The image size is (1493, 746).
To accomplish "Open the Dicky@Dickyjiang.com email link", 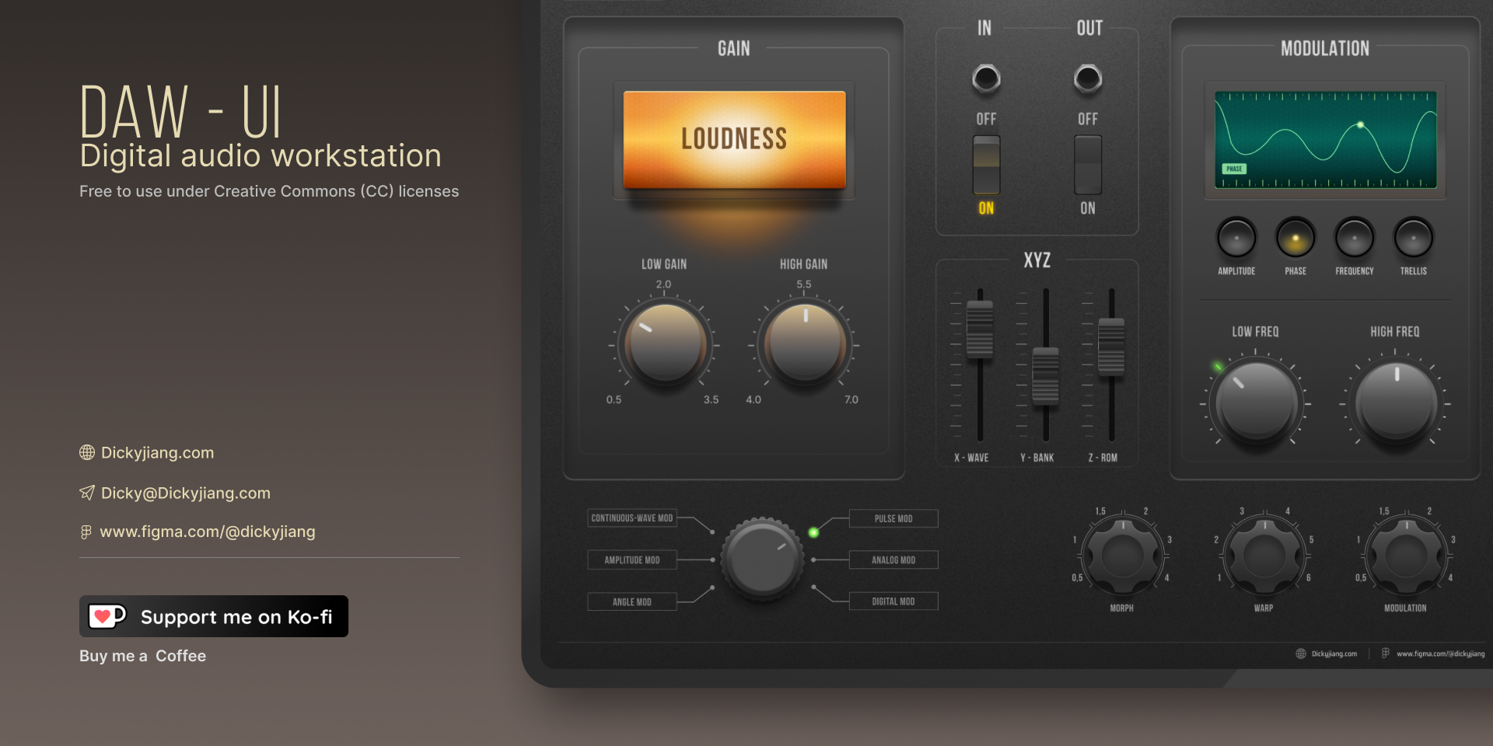I will coord(185,493).
